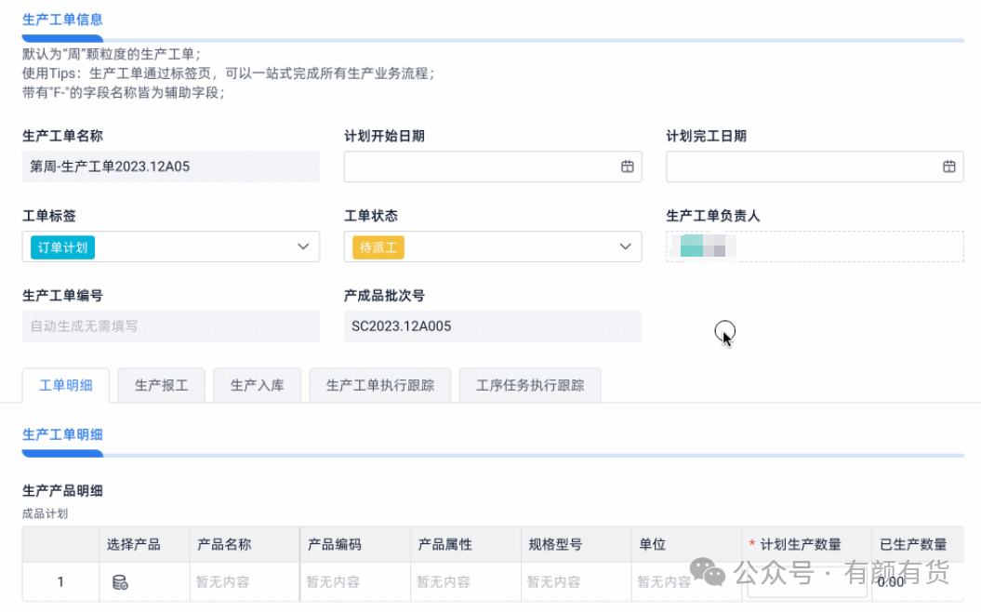Click the 生产工单编号 auto-generated field
The width and height of the screenshot is (981, 612).
[x=170, y=326]
